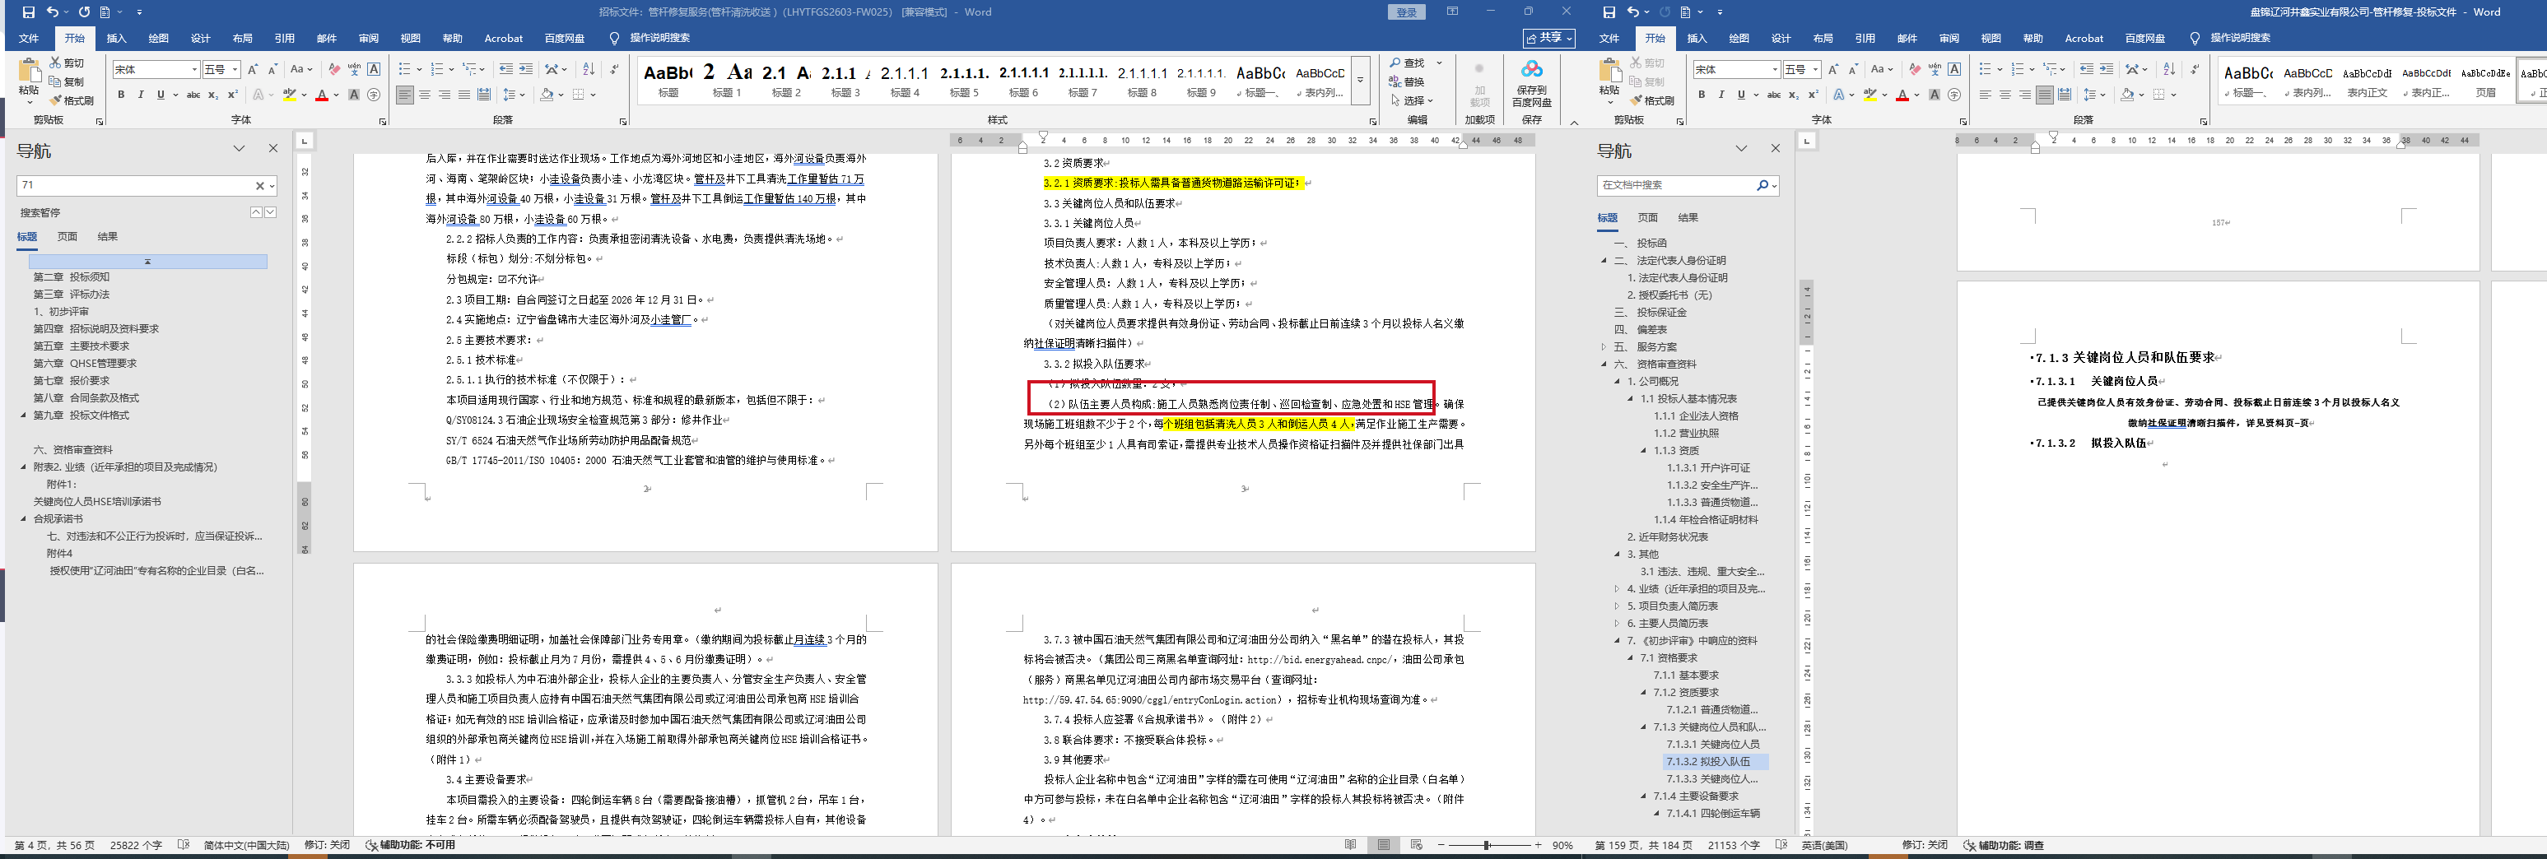Open font name dropdown in right window
Image resolution: width=2547 pixels, height=859 pixels.
[x=1775, y=69]
